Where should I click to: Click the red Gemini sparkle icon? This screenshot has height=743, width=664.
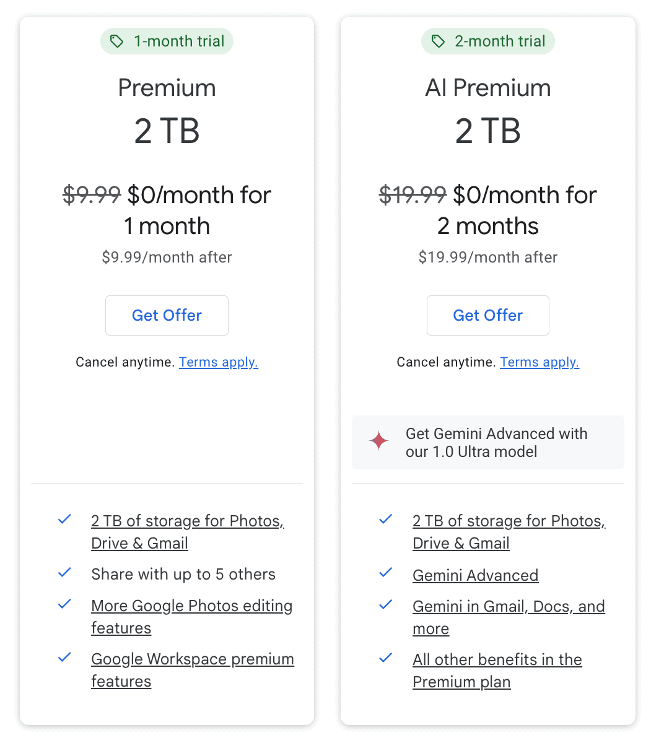pos(378,441)
